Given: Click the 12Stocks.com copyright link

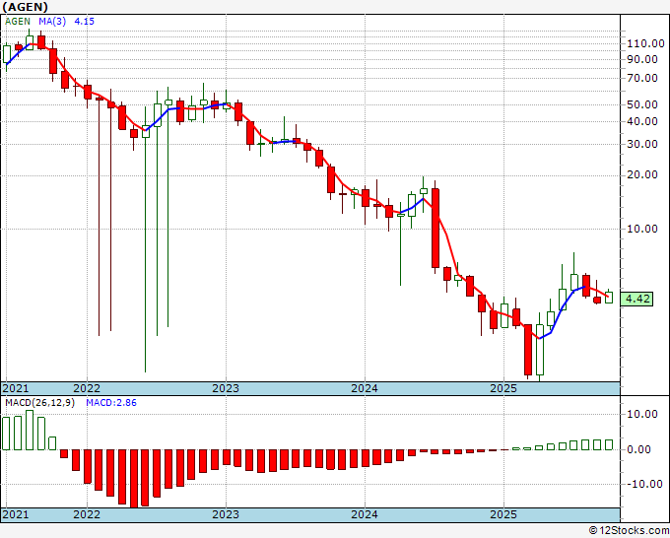Looking at the screenshot, I should click(x=629, y=531).
